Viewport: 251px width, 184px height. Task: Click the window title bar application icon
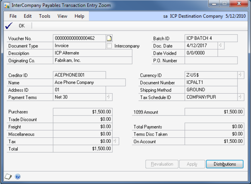[x=6, y=5]
